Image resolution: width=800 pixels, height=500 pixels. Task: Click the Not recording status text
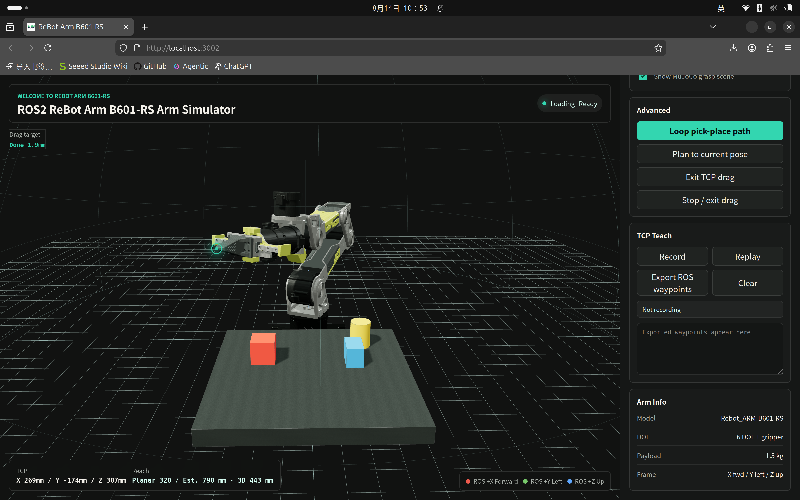click(661, 309)
